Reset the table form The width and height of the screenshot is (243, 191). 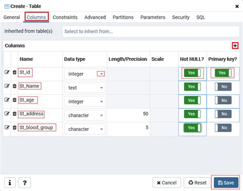197,183
